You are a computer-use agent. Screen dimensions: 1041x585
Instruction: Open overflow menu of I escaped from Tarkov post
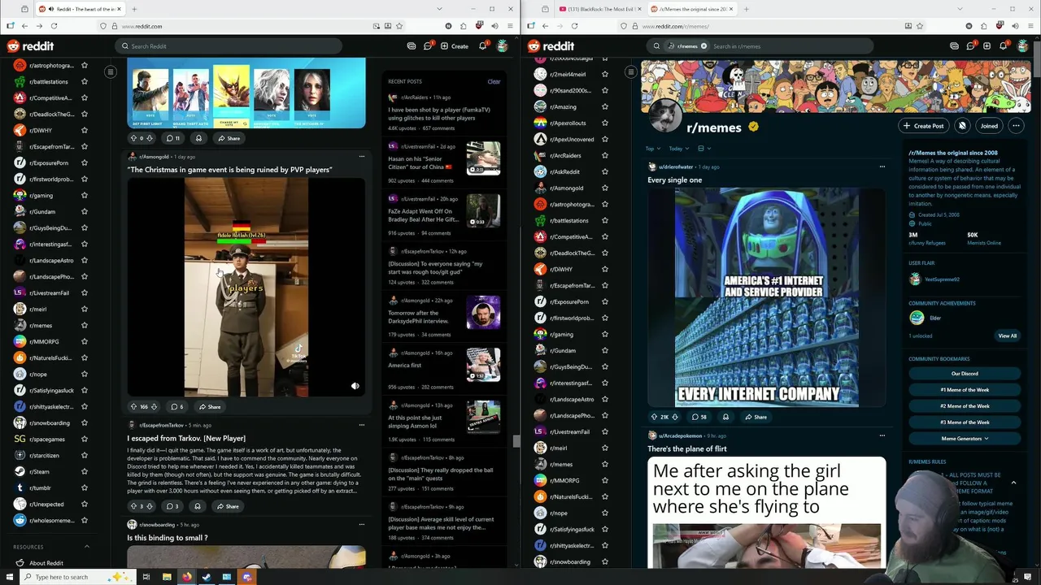(362, 425)
